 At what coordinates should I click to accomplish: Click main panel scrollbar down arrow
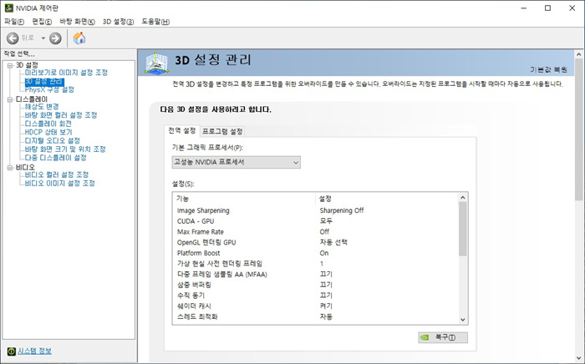(578, 358)
